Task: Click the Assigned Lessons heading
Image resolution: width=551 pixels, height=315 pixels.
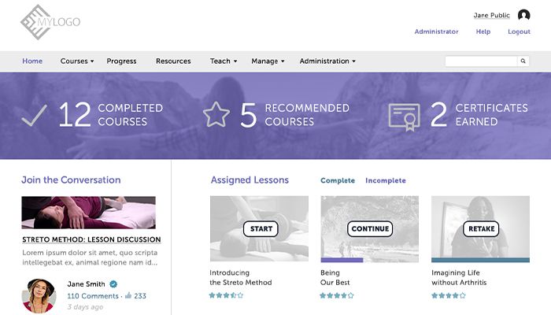Action: (250, 180)
